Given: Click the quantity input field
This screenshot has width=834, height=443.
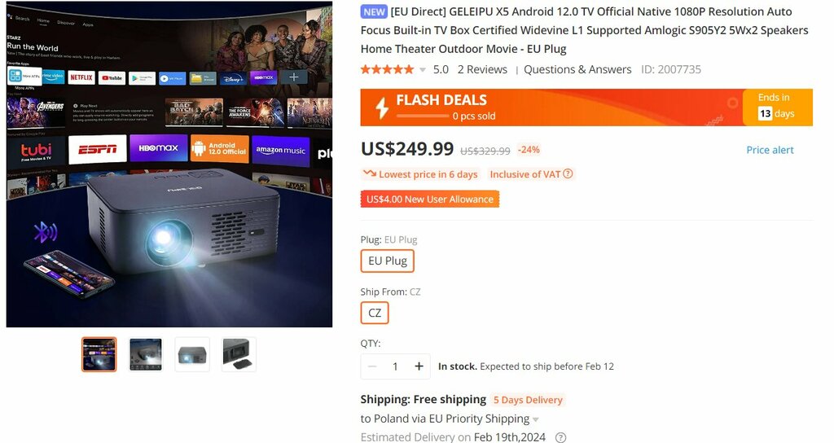Looking at the screenshot, I should coord(395,366).
